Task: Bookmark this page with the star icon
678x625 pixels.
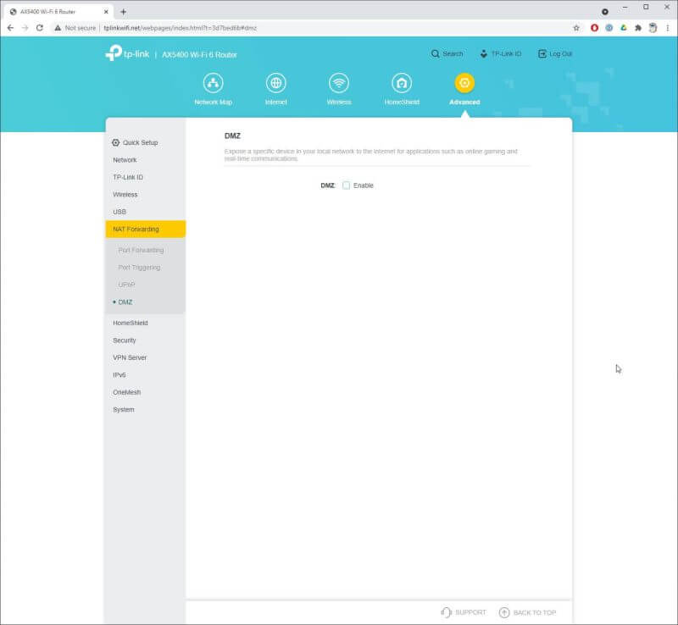Action: 576,28
